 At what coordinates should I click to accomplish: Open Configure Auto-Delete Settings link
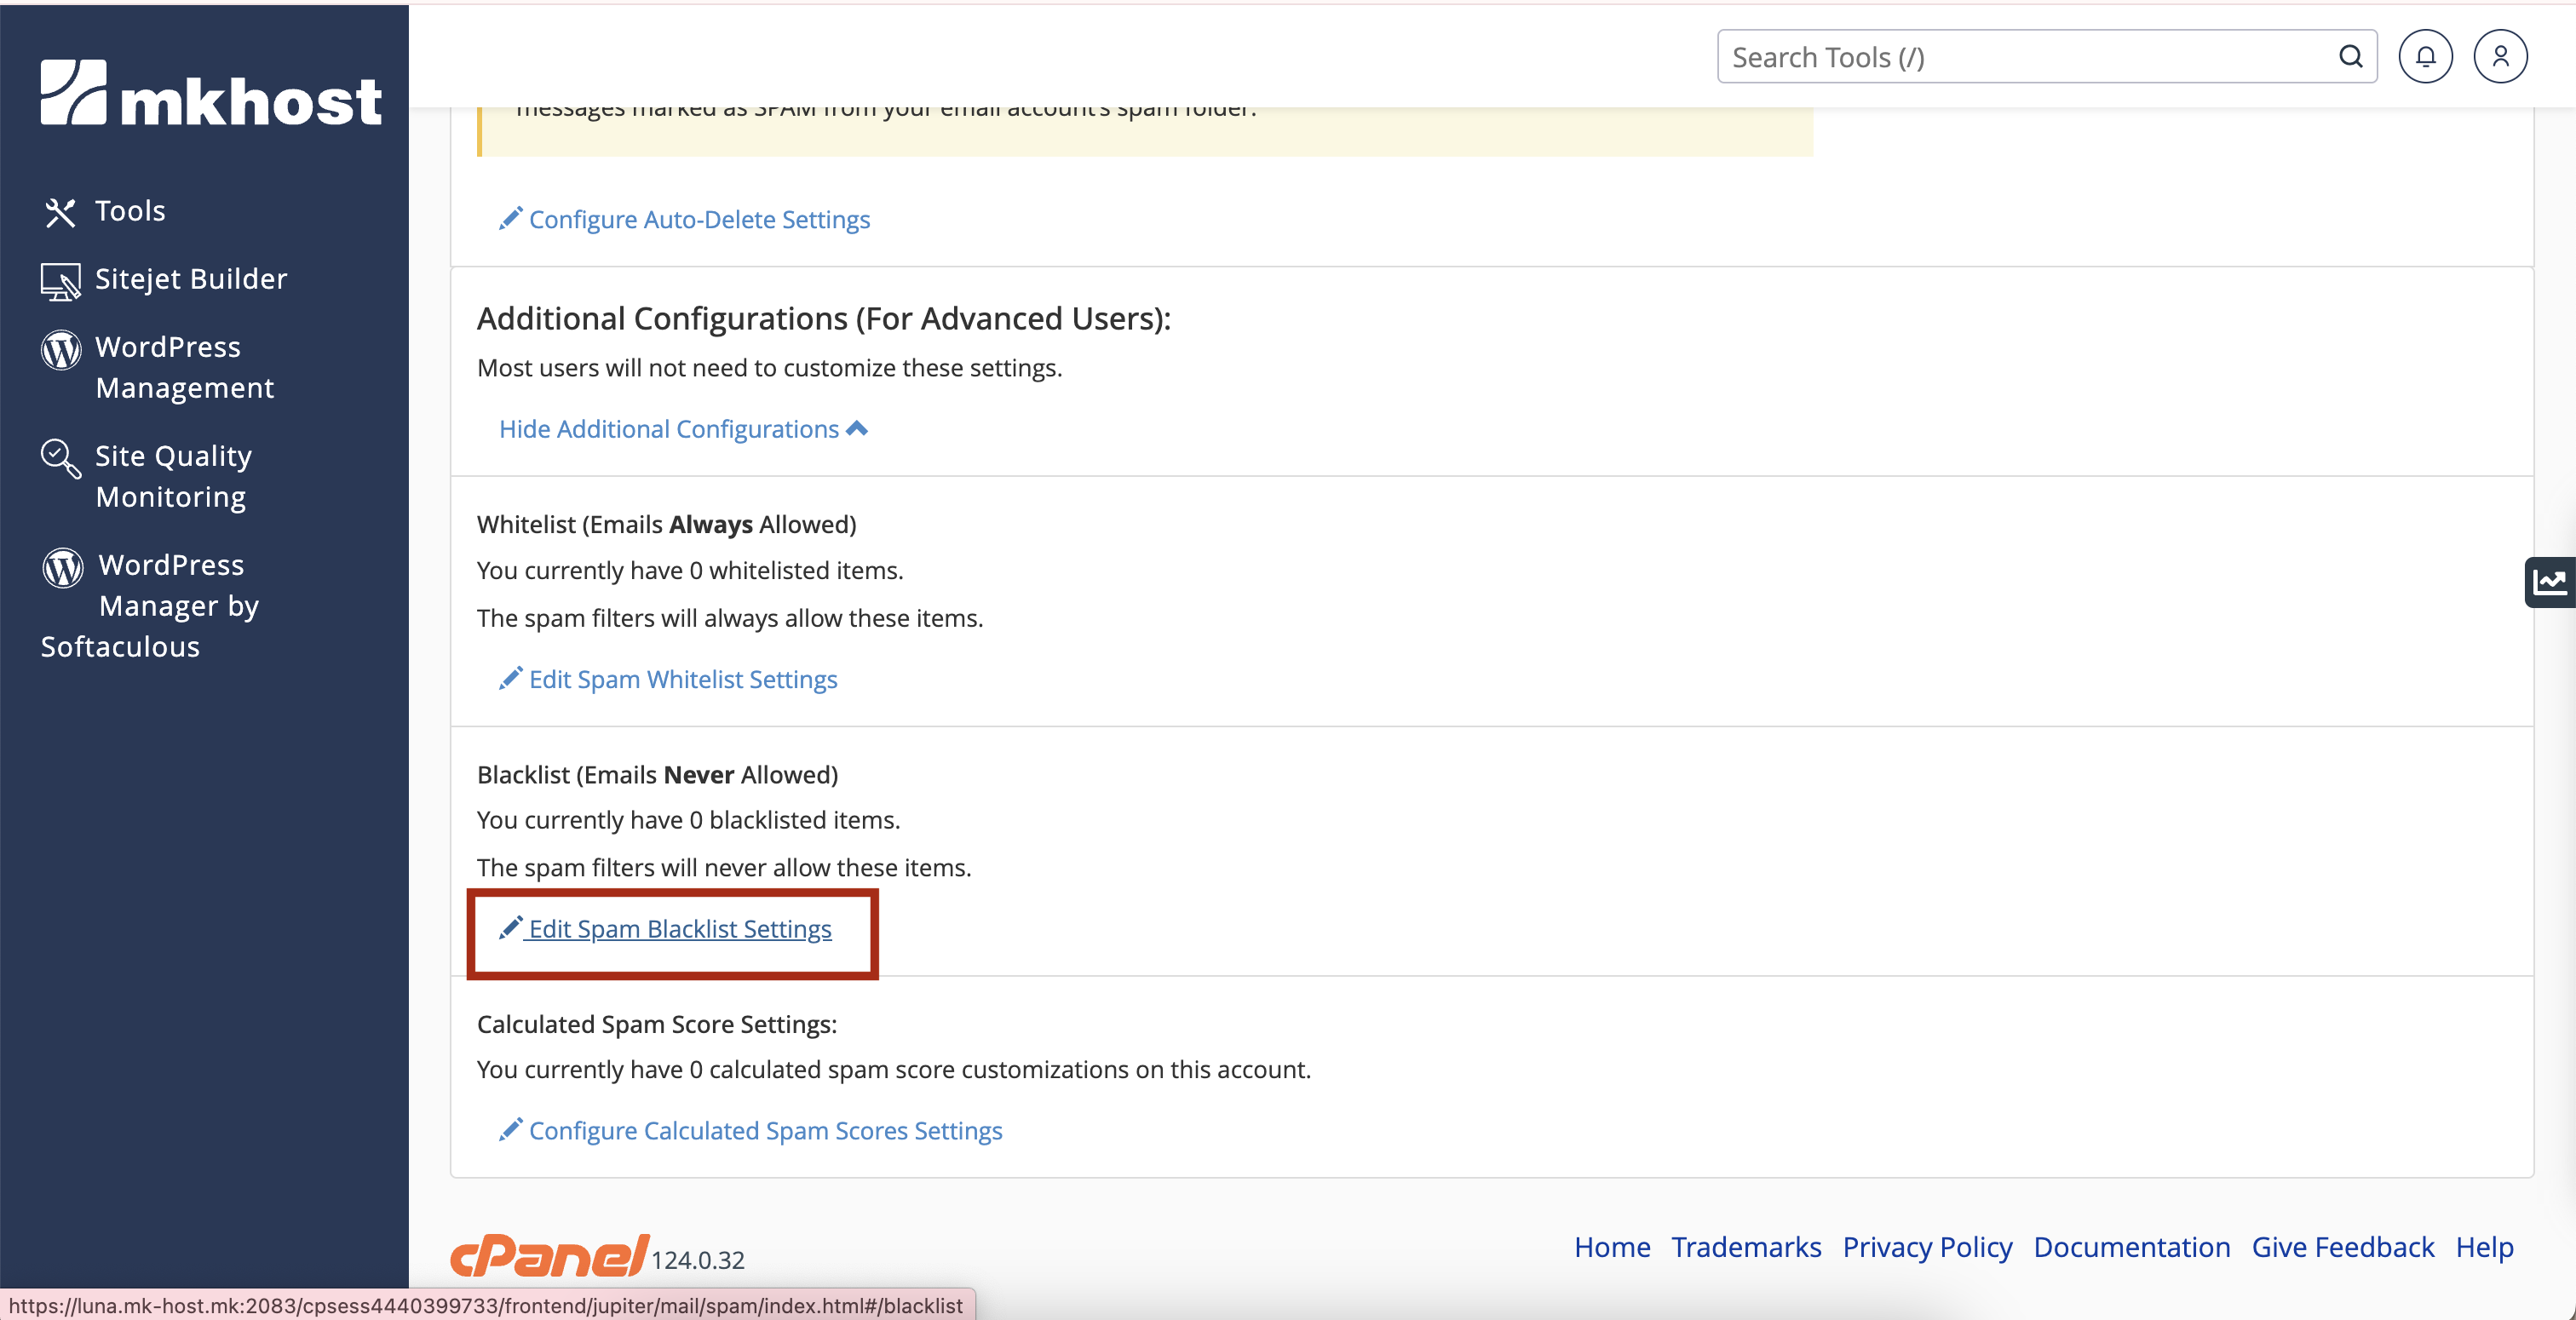pos(699,219)
